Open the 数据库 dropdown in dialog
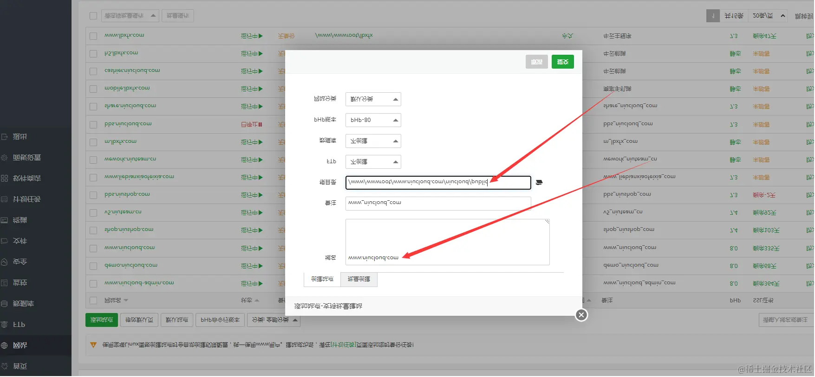 [x=373, y=141]
